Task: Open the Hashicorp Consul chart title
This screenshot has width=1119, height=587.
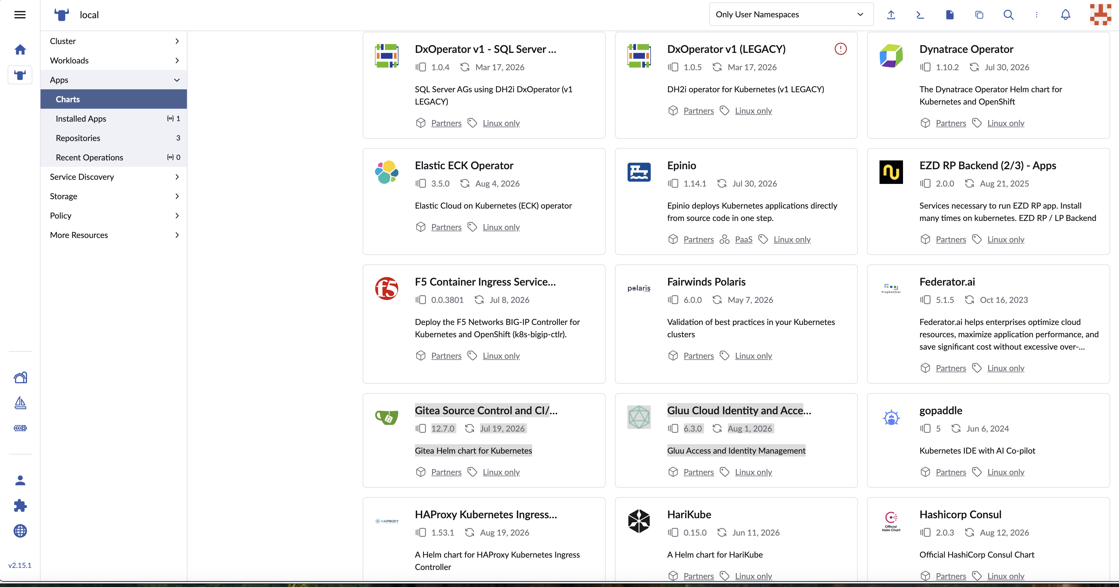Action: point(960,514)
